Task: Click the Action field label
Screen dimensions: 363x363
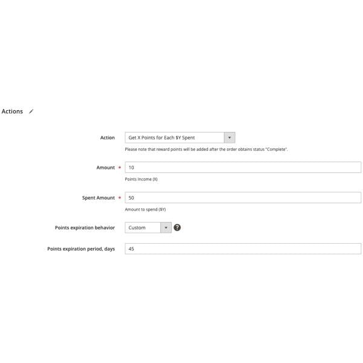Action: point(108,137)
